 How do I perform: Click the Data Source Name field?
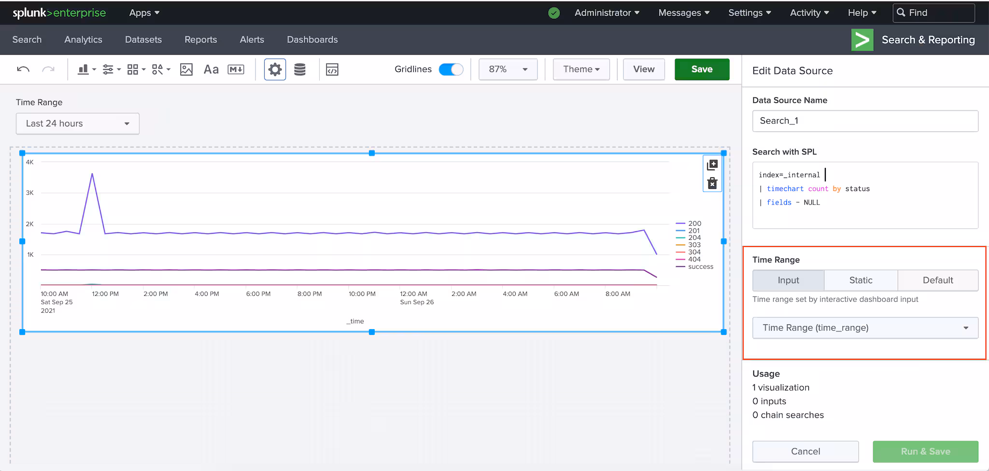865,121
